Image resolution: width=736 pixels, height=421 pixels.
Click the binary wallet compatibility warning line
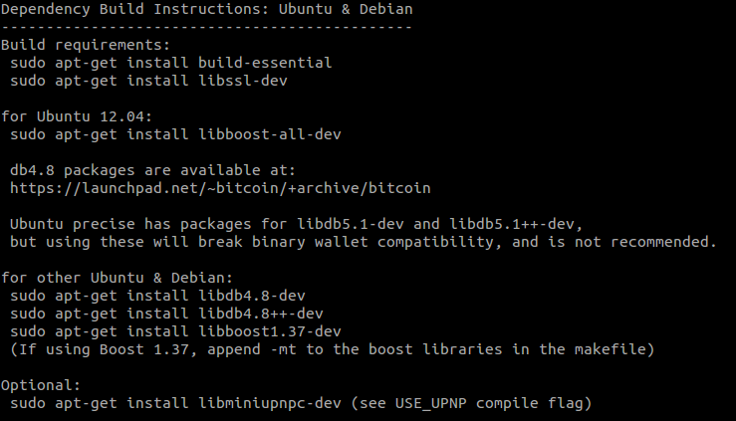coord(363,242)
